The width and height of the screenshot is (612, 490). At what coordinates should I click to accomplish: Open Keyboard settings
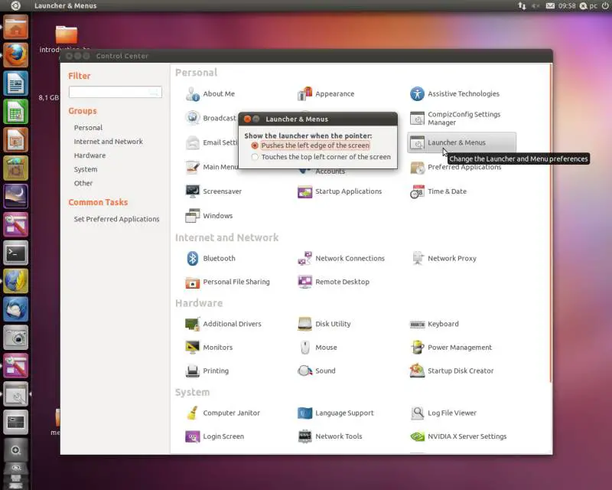435,324
